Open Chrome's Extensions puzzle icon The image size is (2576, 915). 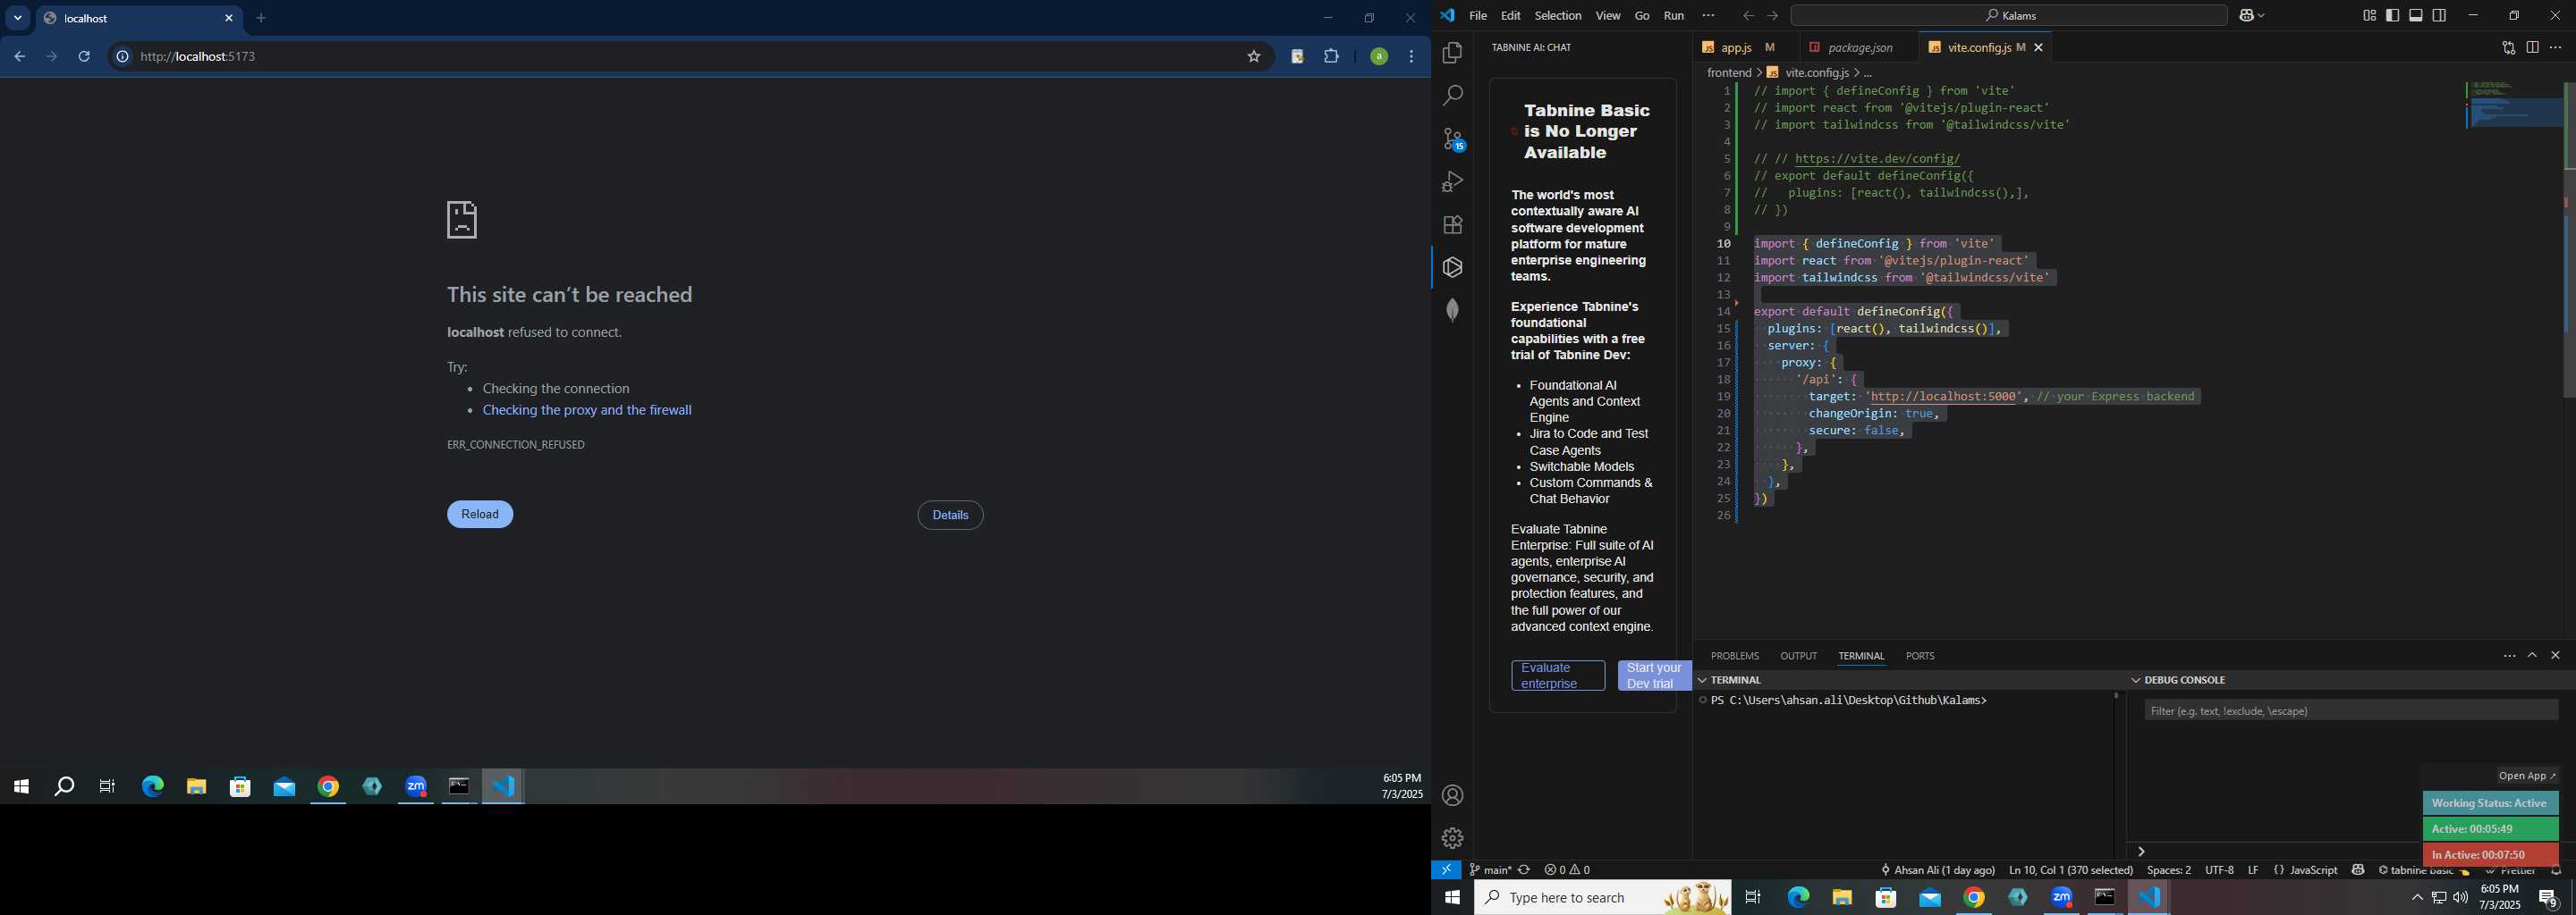1332,57
